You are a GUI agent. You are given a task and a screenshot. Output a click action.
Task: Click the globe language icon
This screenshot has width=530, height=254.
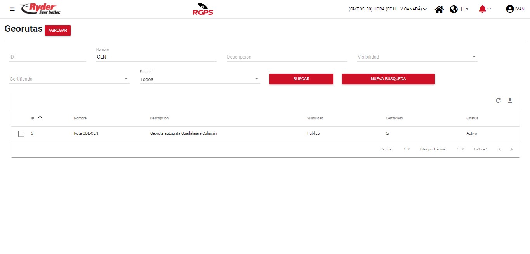(454, 9)
